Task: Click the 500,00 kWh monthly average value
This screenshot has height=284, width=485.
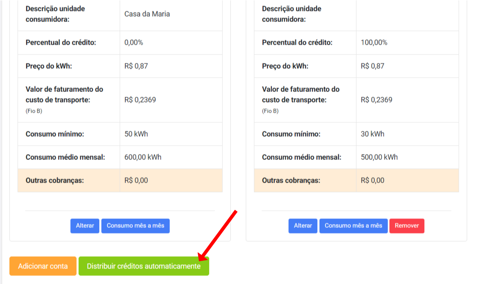Action: click(x=379, y=157)
